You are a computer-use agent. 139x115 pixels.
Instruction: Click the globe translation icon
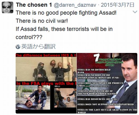pos(18,47)
